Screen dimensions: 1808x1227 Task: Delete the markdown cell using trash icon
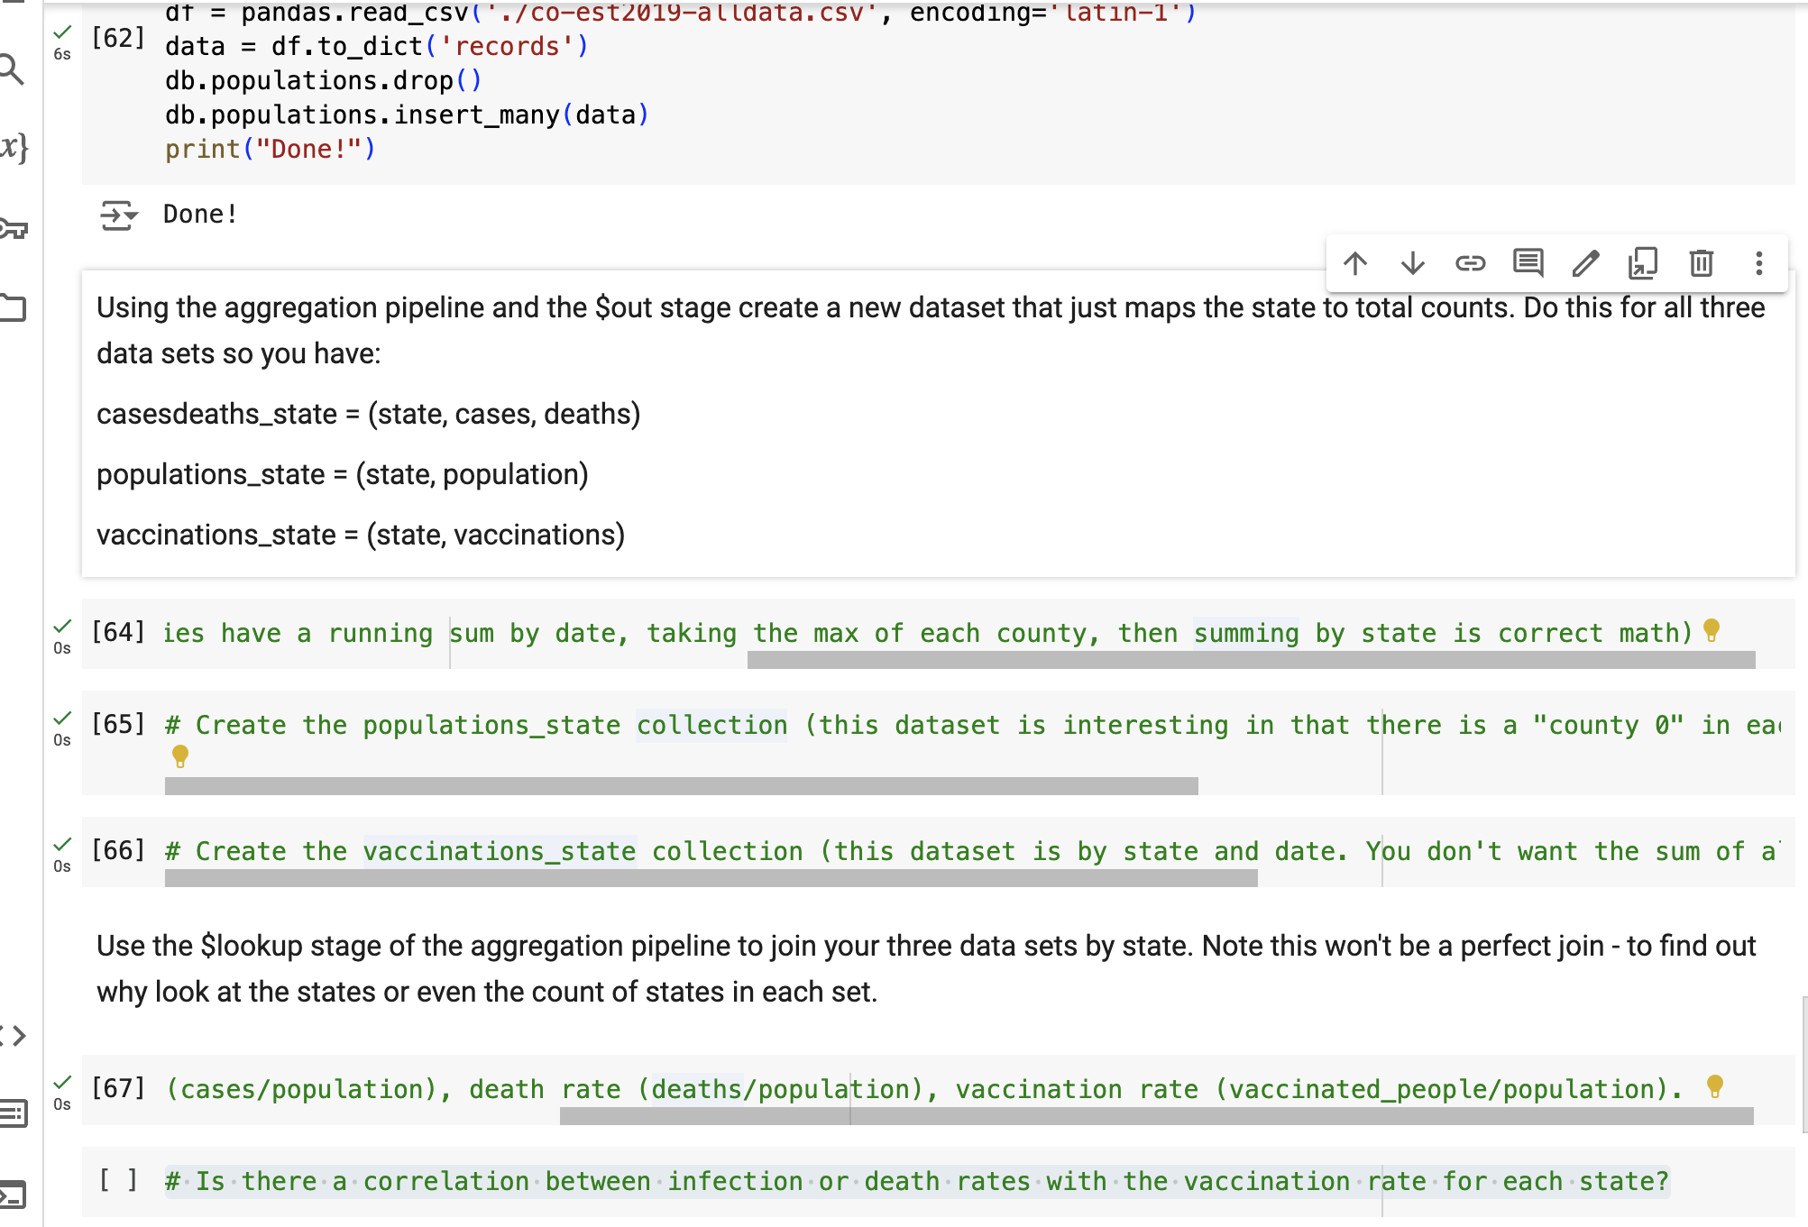(1702, 263)
